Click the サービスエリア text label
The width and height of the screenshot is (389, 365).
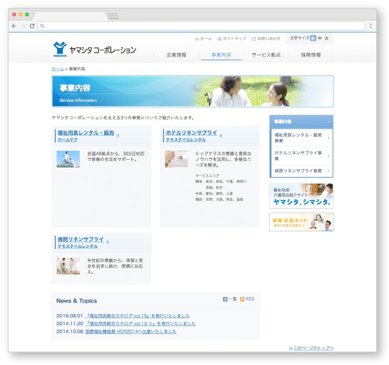207,176
